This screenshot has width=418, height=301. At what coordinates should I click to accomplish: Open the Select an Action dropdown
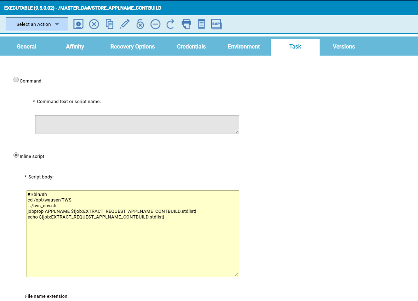[37, 24]
